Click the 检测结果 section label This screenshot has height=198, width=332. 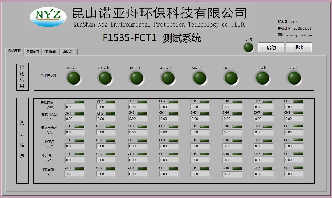click(x=22, y=77)
